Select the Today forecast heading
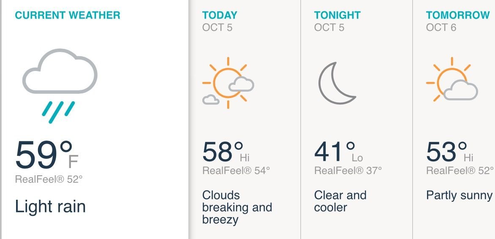 tap(220, 15)
